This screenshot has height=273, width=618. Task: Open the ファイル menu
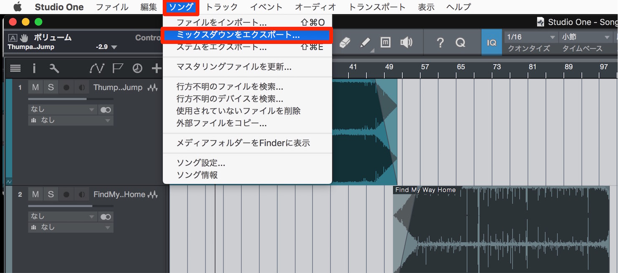point(112,7)
